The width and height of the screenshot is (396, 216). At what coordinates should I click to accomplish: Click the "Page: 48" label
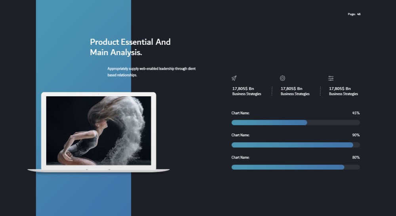pos(354,14)
